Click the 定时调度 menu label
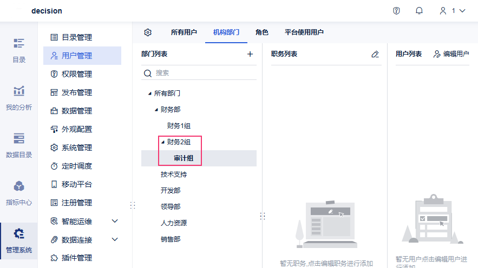Image resolution: width=478 pixels, height=268 pixels. [77, 166]
